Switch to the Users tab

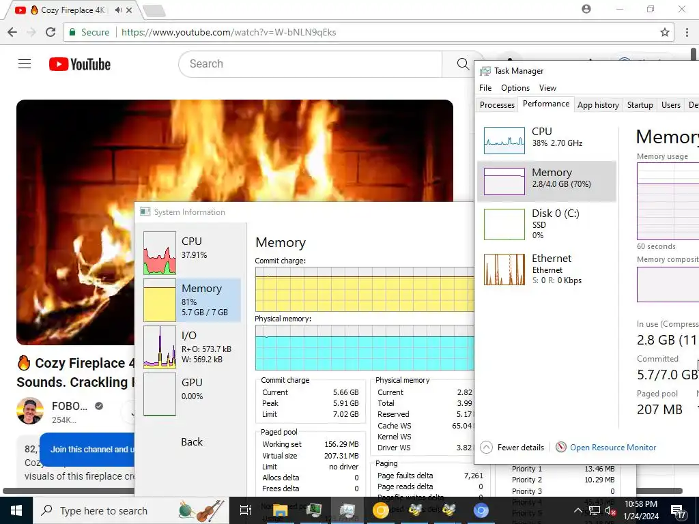tap(671, 104)
